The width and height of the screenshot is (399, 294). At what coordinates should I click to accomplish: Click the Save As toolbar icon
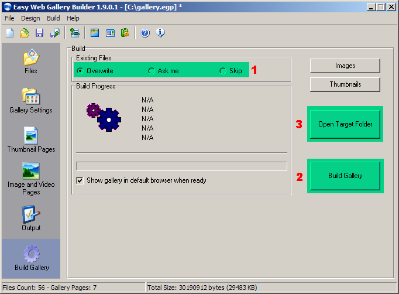(x=55, y=33)
